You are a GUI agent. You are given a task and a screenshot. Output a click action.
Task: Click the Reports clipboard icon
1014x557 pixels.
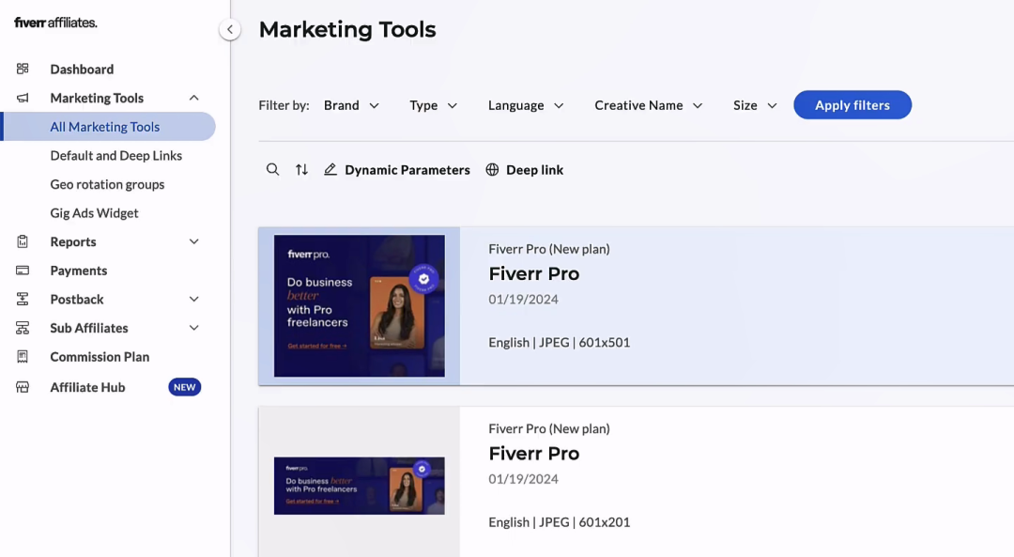(x=23, y=241)
